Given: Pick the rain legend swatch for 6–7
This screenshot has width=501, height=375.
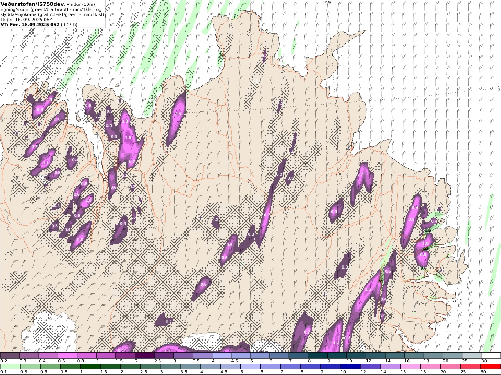Looking at the screenshot, I should (270, 366).
